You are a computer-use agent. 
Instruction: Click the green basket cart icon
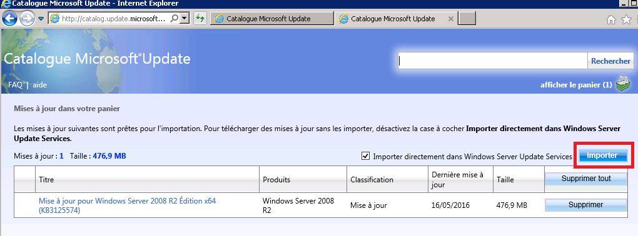pos(623,84)
